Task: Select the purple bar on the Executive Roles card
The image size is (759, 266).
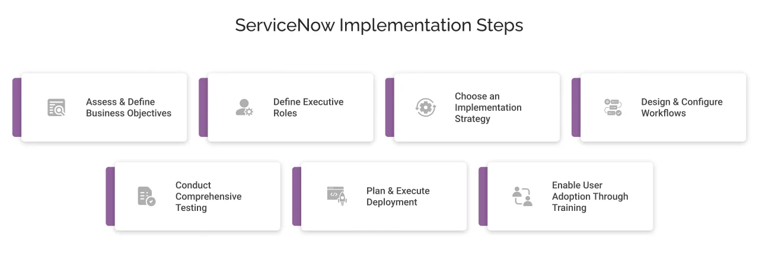Action: coord(203,107)
